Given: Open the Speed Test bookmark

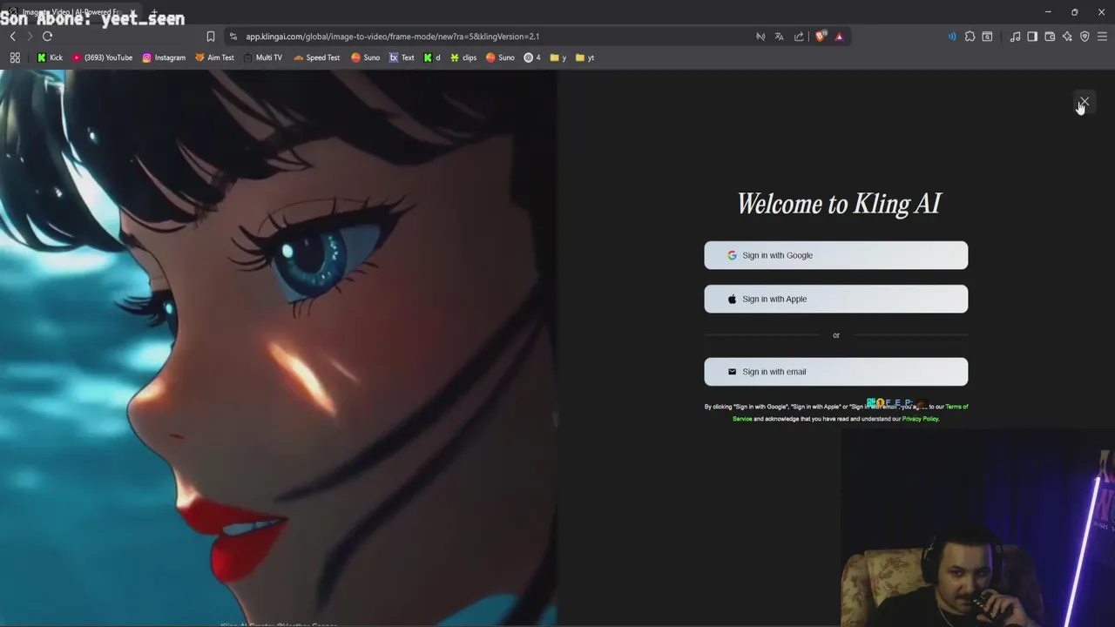Looking at the screenshot, I should pos(317,57).
